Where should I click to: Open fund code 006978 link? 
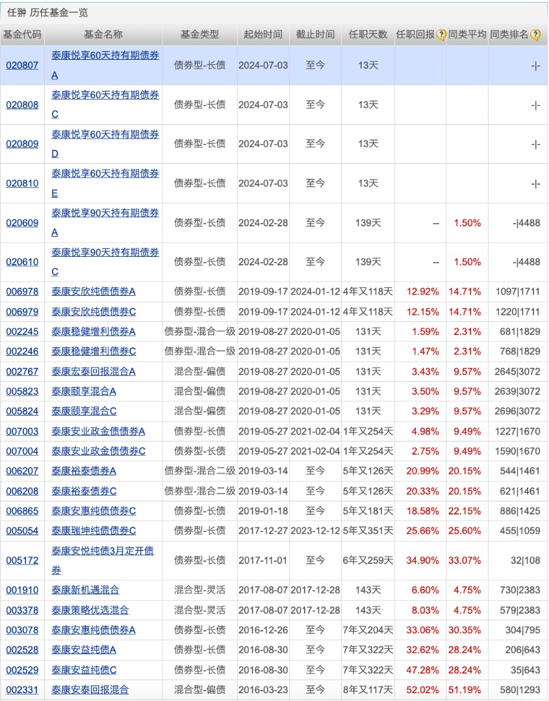(x=22, y=292)
